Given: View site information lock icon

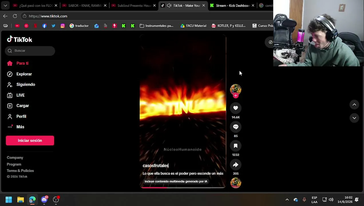Looking at the screenshot, I should click(25, 16).
